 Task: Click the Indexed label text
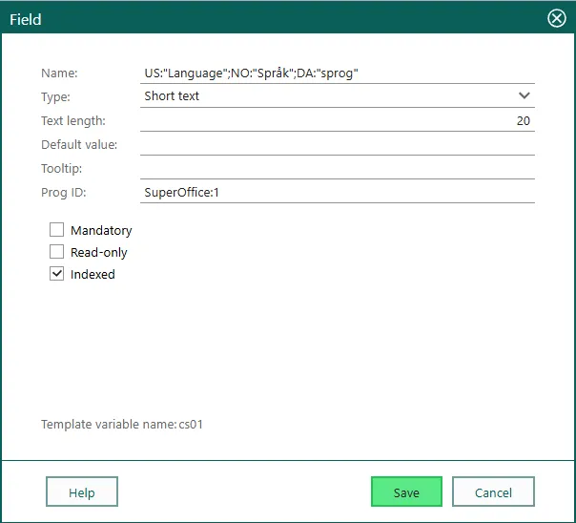(93, 275)
